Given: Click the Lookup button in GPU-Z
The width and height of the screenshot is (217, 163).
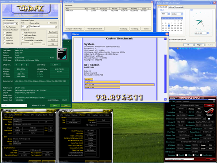Looking at the screenshot, I should tap(209, 105).
